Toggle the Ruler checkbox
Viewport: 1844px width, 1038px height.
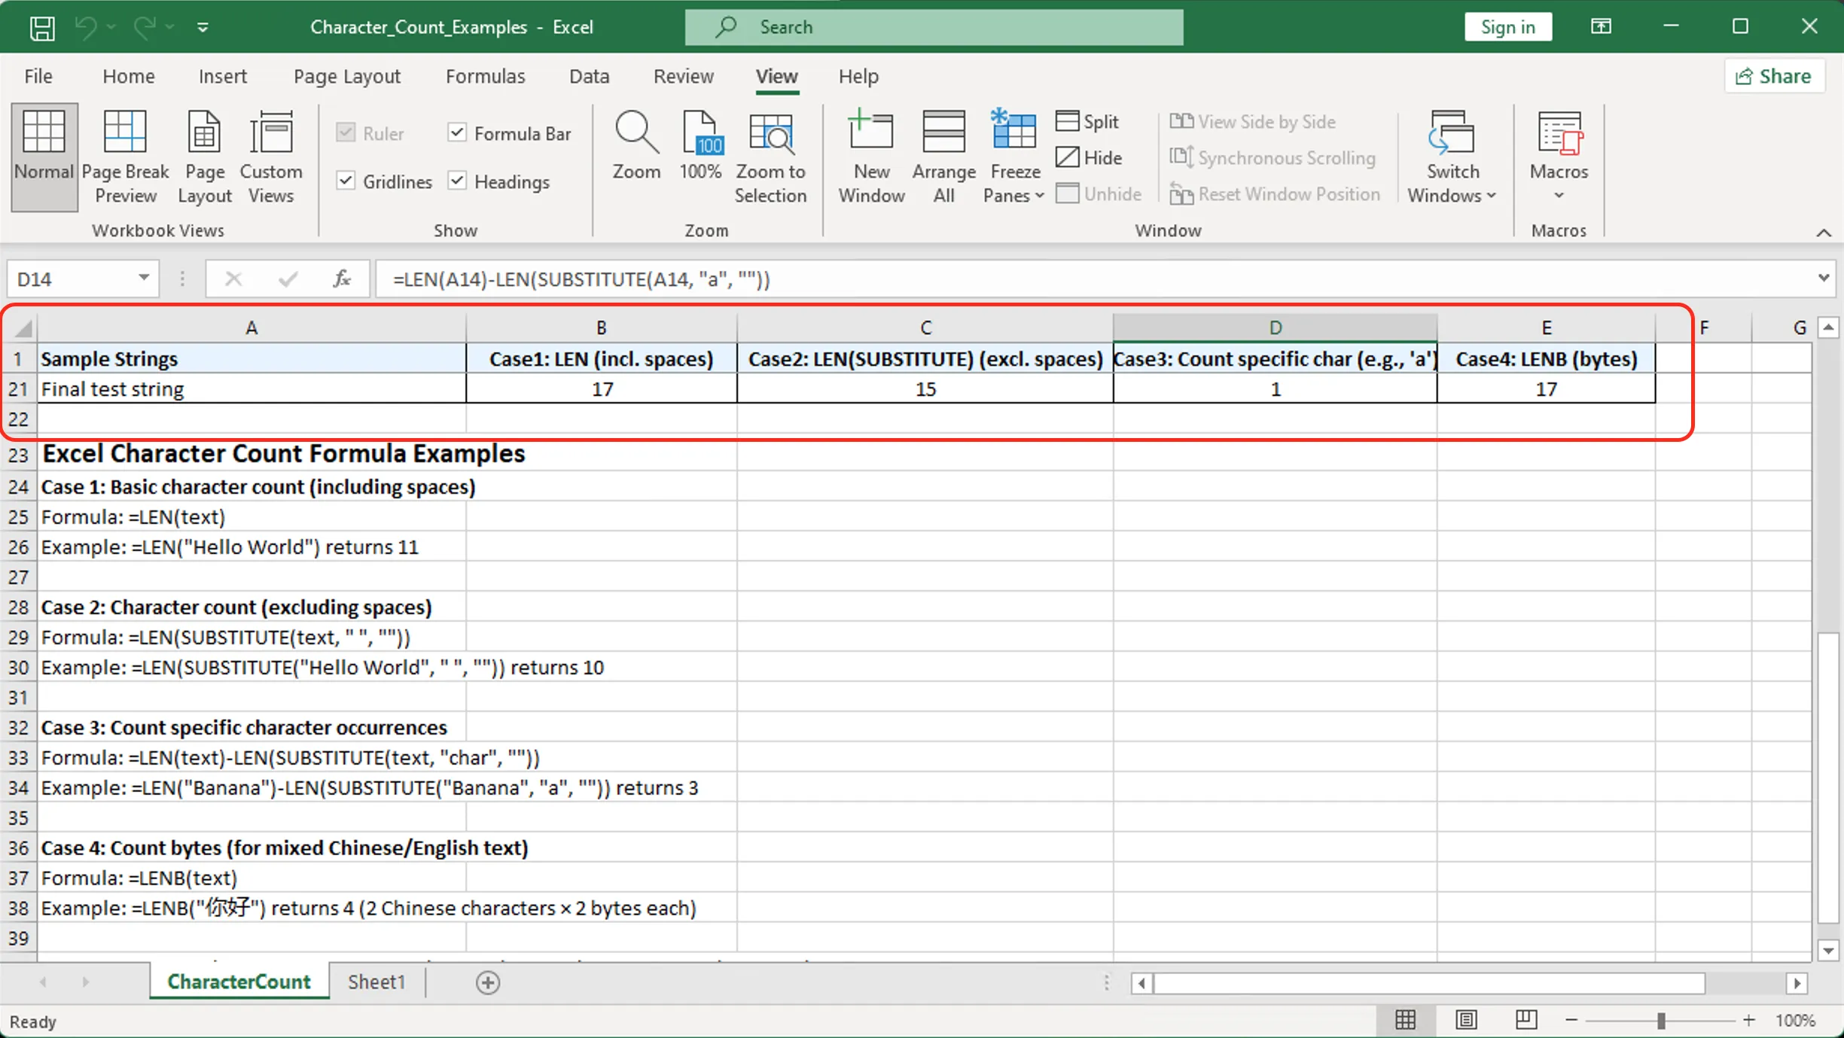(346, 132)
